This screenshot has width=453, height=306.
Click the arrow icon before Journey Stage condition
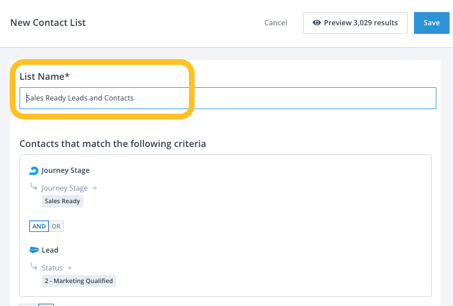pyautogui.click(x=34, y=187)
